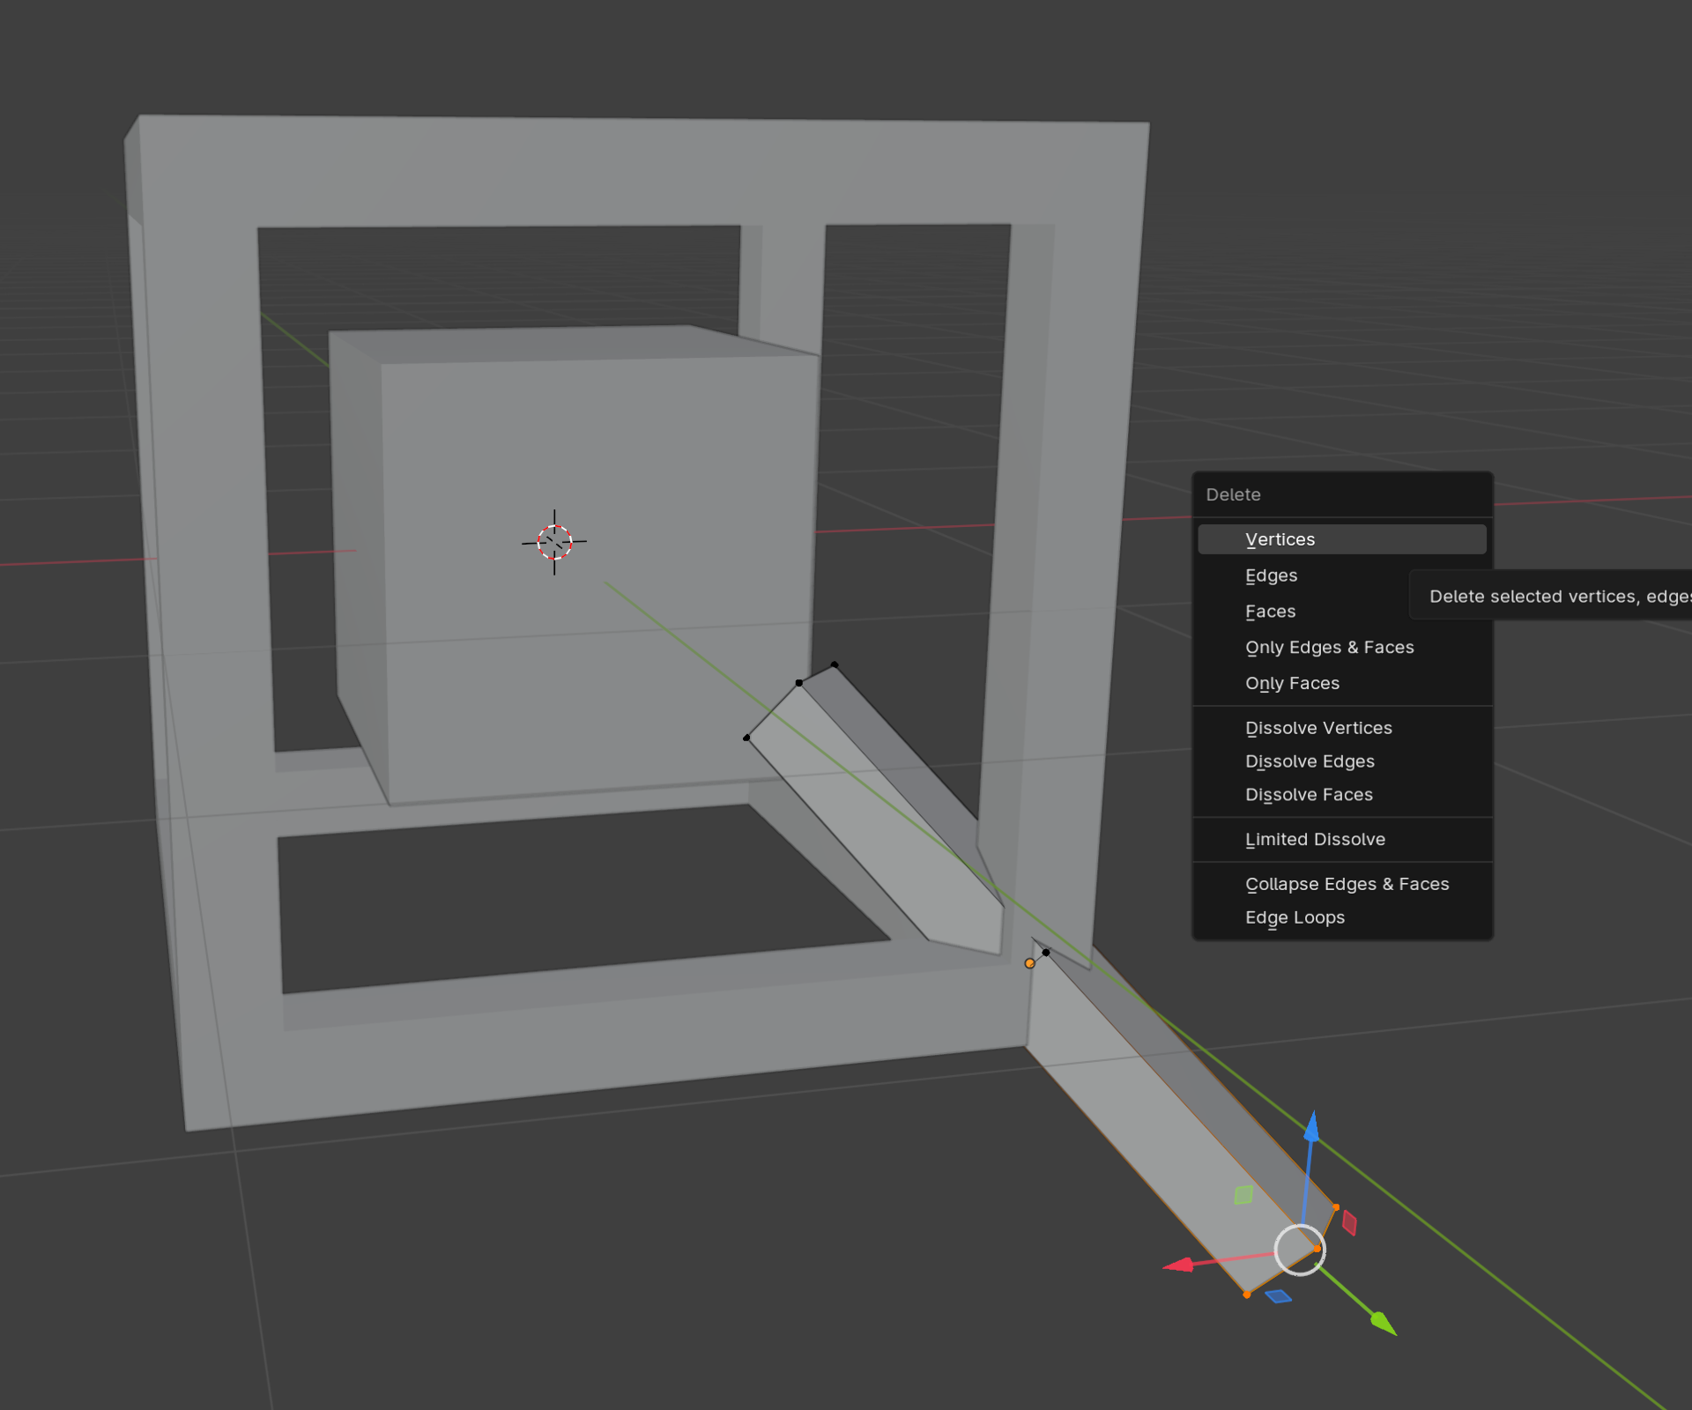Click the blue Z-axis gizmo arrow

coord(1311,1128)
